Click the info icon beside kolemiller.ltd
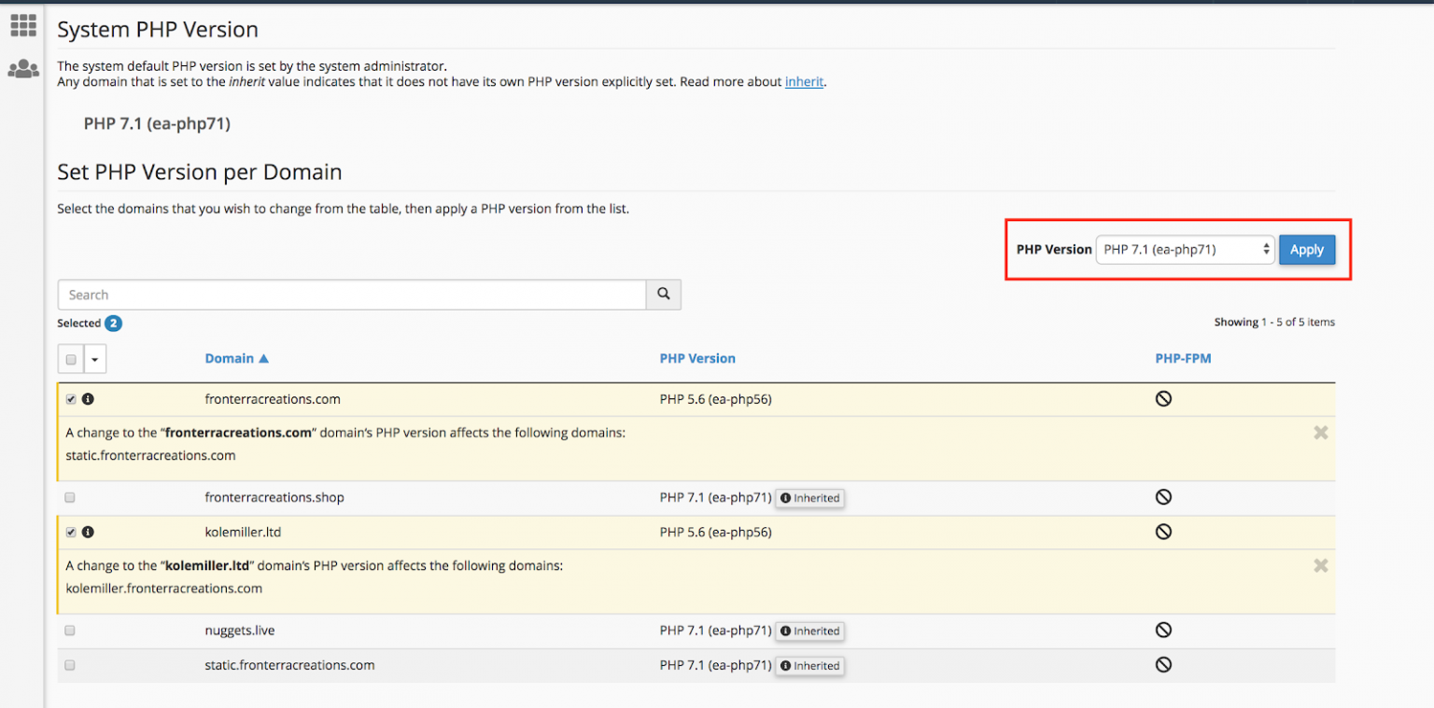This screenshot has height=708, width=1434. coord(89,532)
